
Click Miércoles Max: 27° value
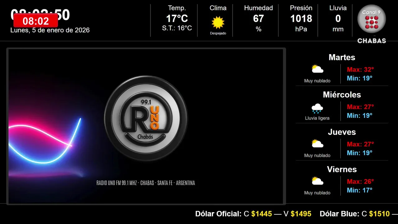click(360, 107)
